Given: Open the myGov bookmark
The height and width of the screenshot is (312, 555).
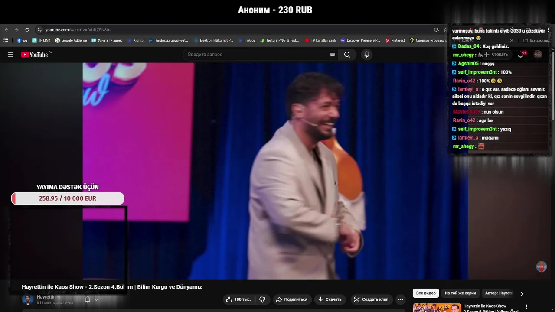Looking at the screenshot, I should (x=247, y=40).
